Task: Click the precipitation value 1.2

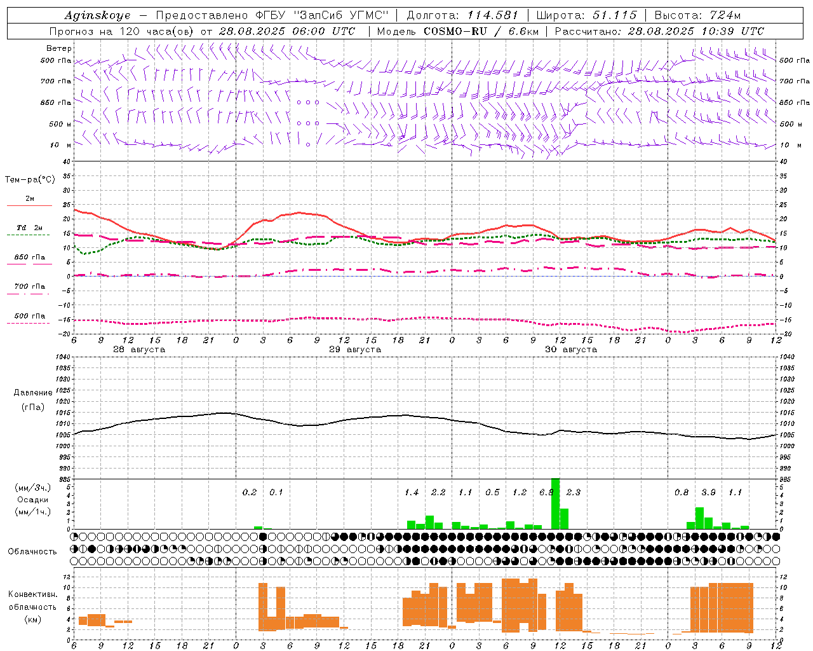Action: click(x=520, y=493)
